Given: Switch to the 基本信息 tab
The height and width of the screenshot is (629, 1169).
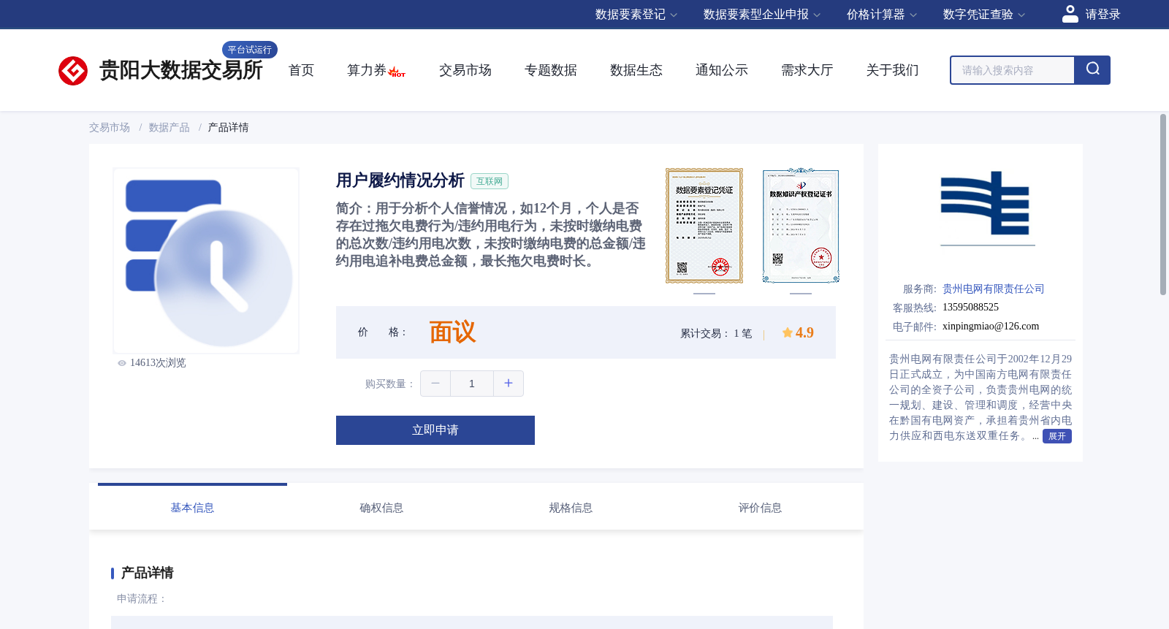Looking at the screenshot, I should click(192, 508).
